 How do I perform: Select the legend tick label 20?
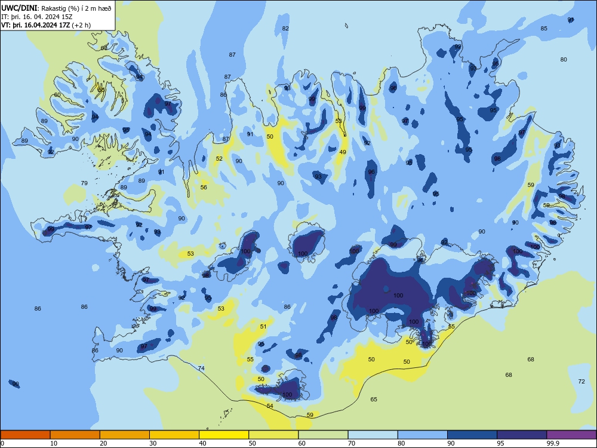click(103, 443)
